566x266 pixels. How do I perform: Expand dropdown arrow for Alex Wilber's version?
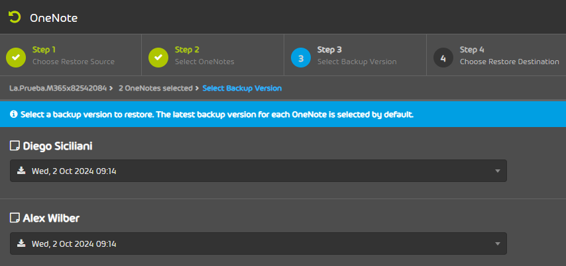coord(498,244)
